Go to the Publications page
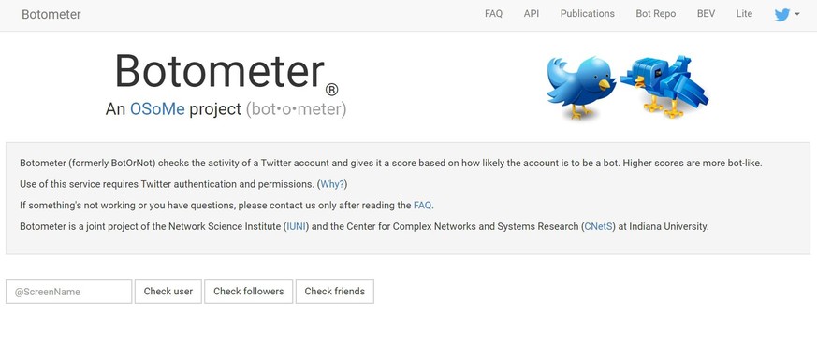 pos(587,14)
